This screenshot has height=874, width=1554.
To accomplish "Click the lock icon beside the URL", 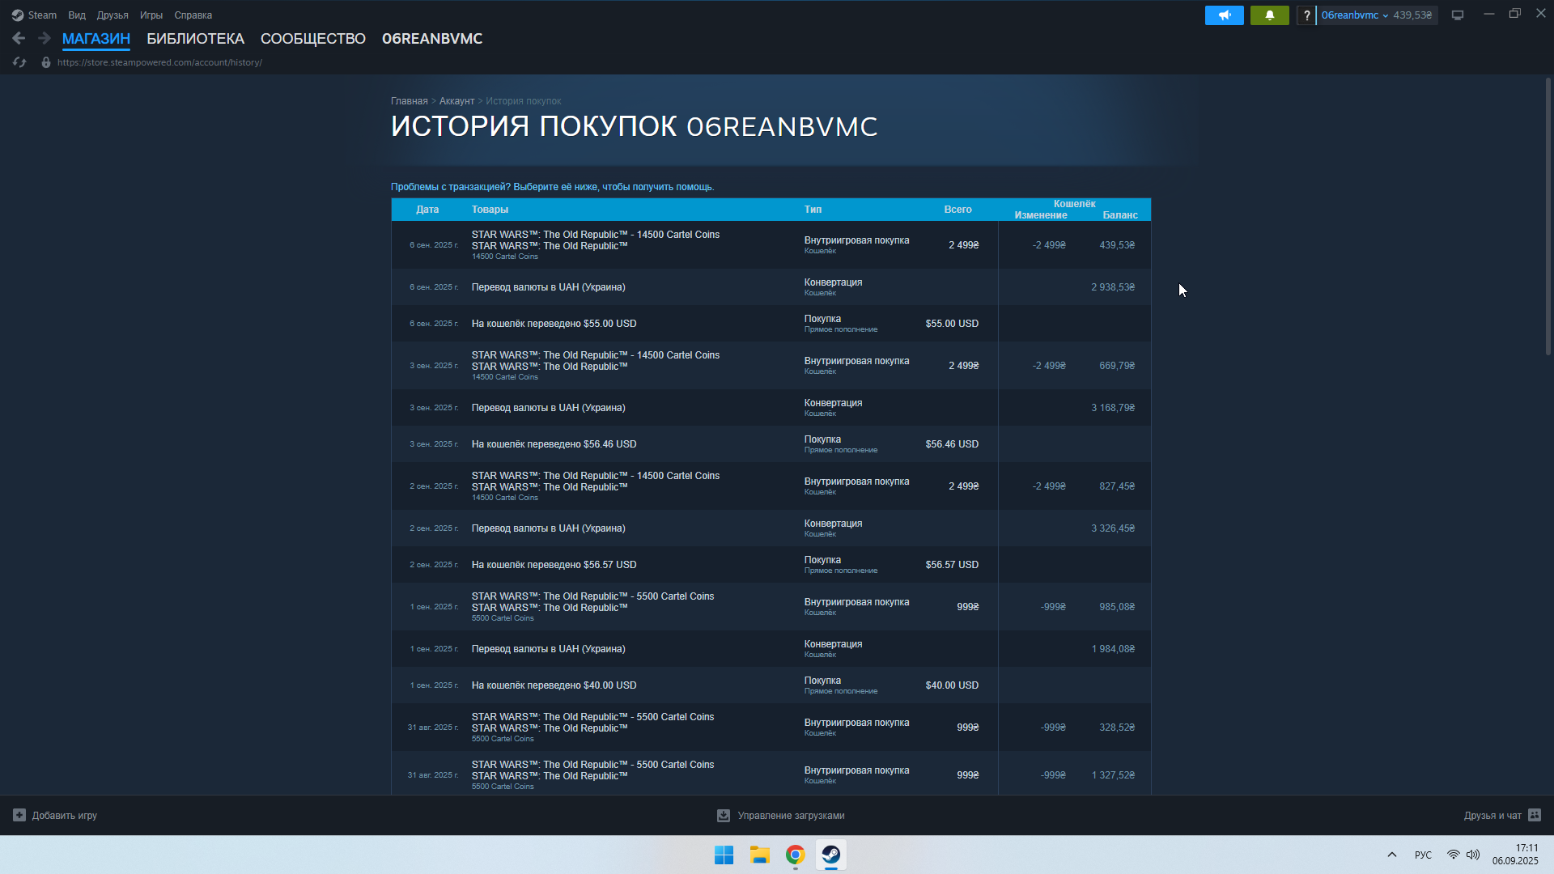I will click(46, 62).
